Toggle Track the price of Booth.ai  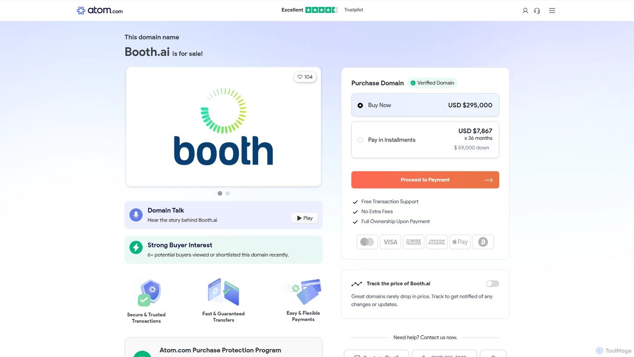click(x=492, y=284)
